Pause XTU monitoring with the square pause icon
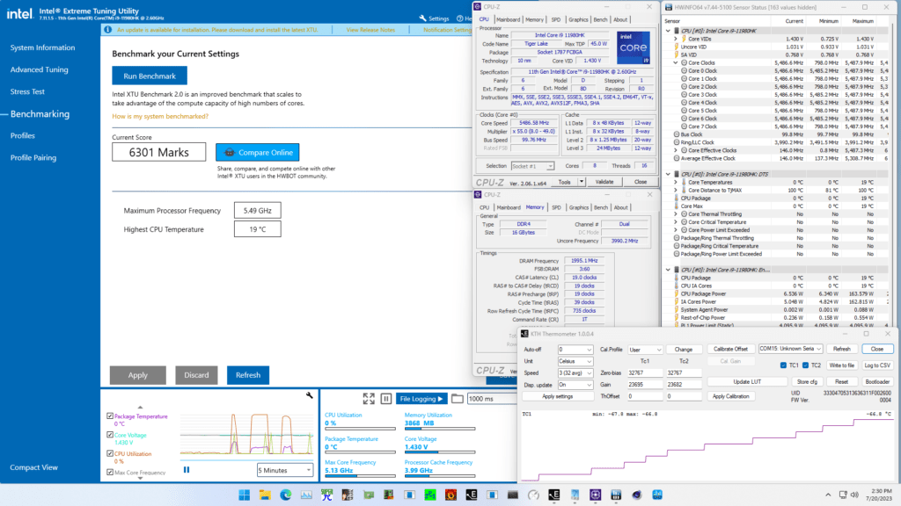901x506 pixels. (x=386, y=398)
